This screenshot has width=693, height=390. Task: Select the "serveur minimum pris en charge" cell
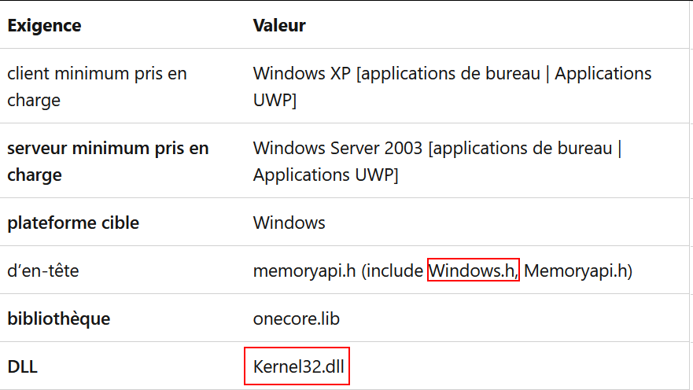[108, 161]
